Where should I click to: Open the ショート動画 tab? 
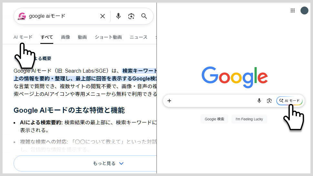click(x=108, y=37)
